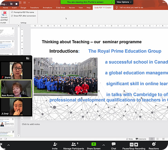Switch to Normal view icon
Viewport: 168px width, 150px height.
[x=152, y=139]
